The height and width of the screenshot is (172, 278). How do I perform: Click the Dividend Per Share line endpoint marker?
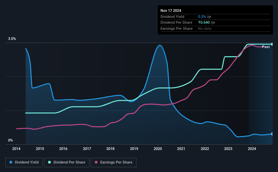pos(272,44)
